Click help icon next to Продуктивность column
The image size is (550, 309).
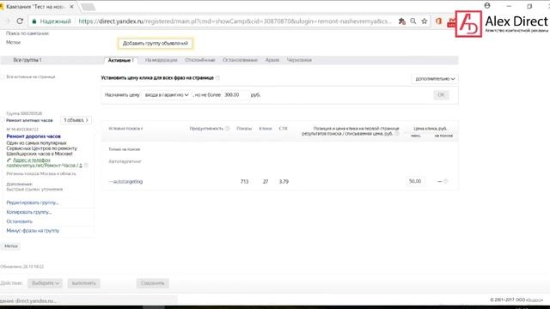click(x=227, y=129)
